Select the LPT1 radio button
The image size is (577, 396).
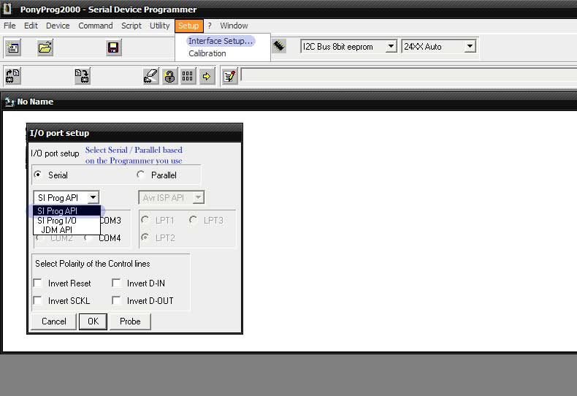[x=145, y=220]
